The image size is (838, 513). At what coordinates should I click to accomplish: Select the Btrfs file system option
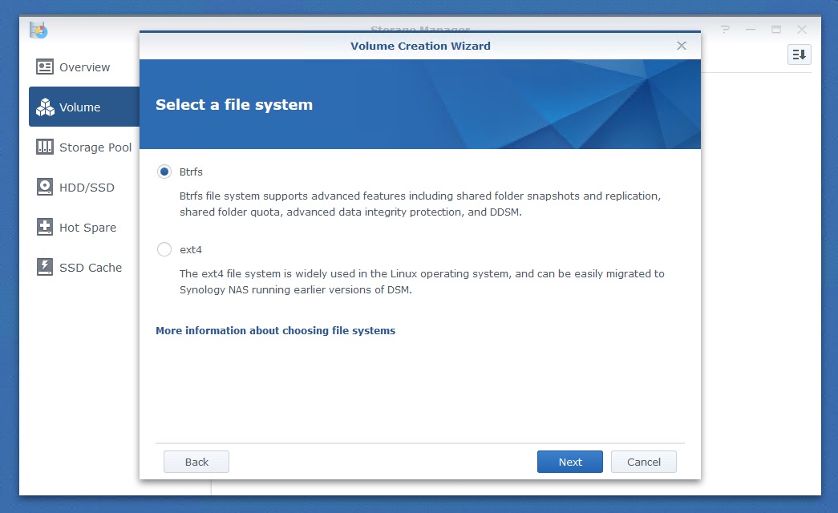(x=164, y=172)
